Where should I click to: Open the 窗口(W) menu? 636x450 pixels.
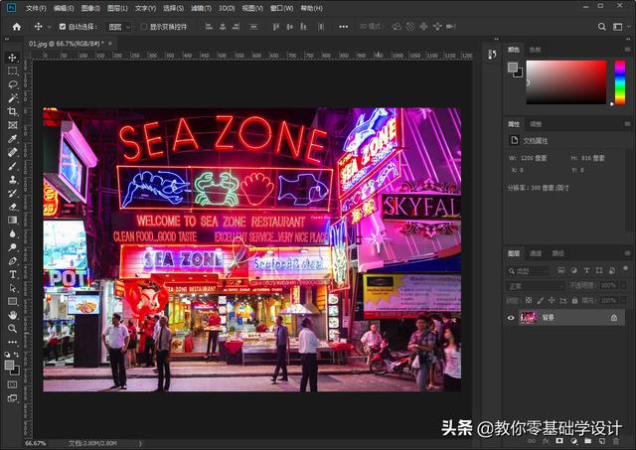point(282,8)
